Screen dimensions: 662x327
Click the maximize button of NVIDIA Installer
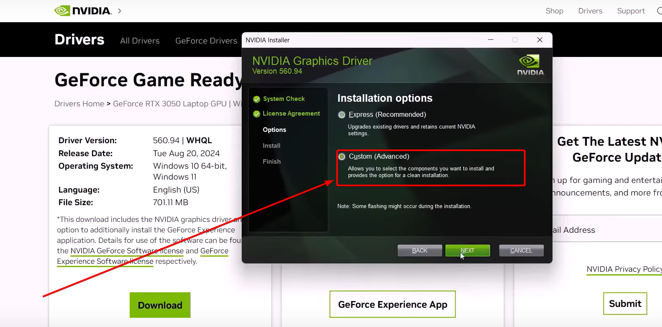point(515,40)
